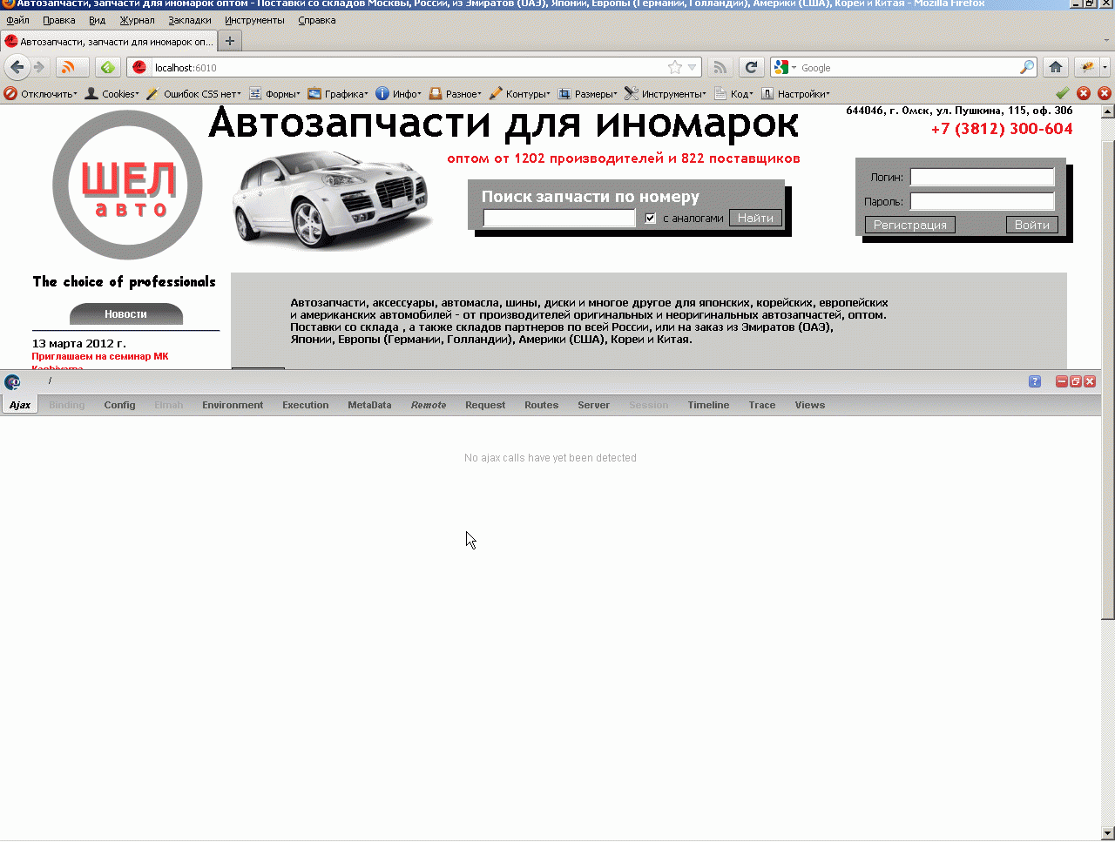Switch to the Views tab in Glimpse
The height and width of the screenshot is (842, 1115).
[809, 405]
